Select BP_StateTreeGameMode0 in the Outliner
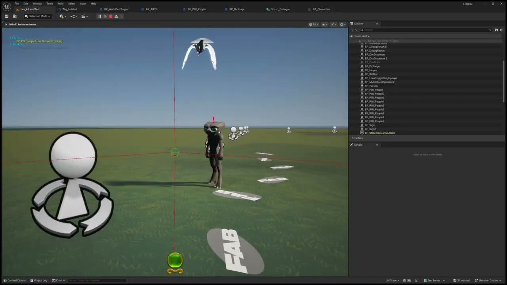This screenshot has height=285, width=507. click(x=380, y=133)
